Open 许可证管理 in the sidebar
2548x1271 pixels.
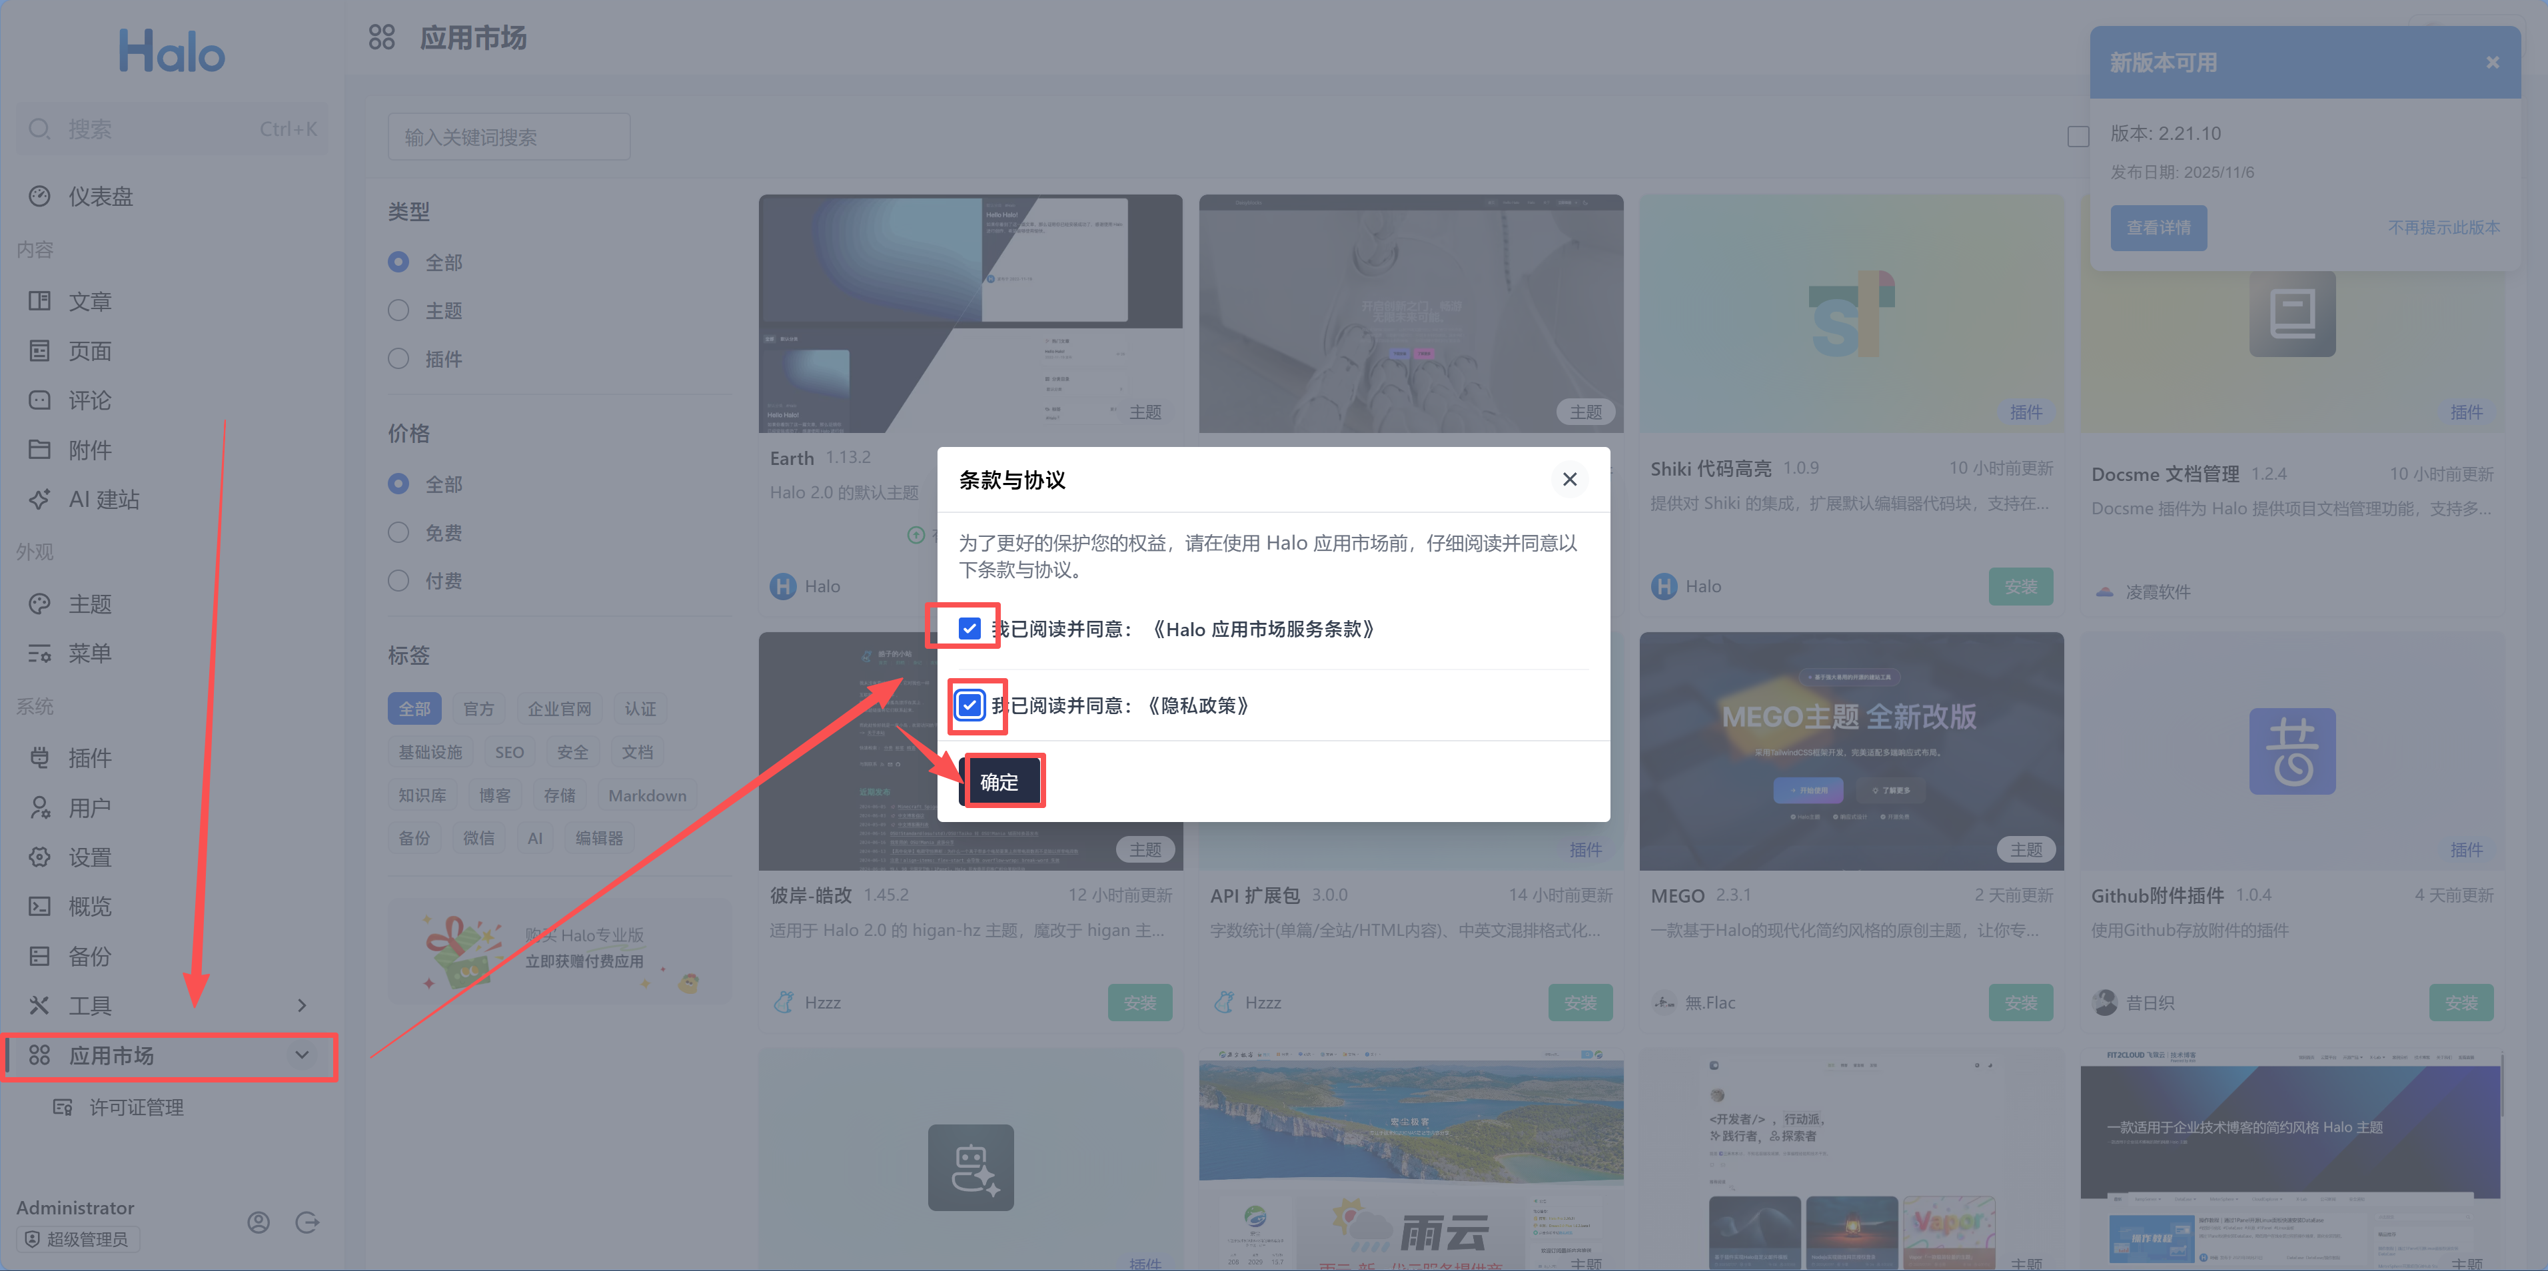[x=135, y=1107]
